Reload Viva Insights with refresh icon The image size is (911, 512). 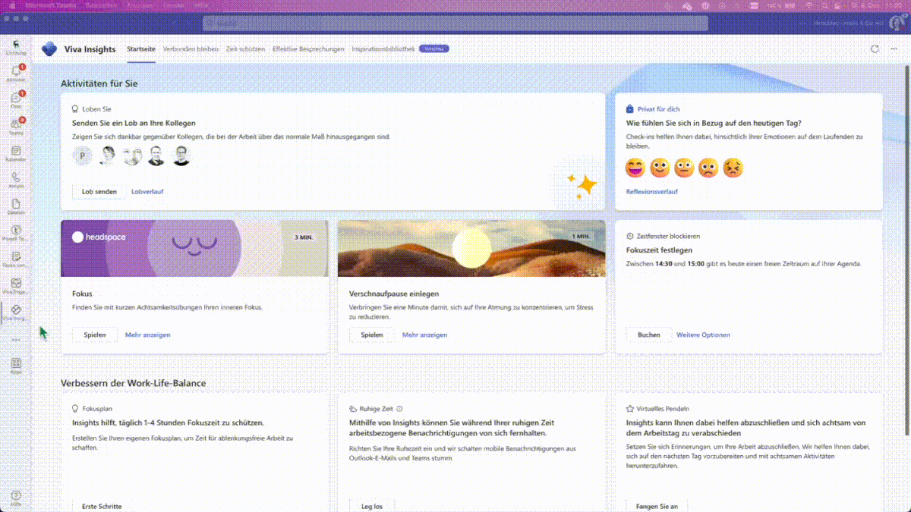pos(875,49)
